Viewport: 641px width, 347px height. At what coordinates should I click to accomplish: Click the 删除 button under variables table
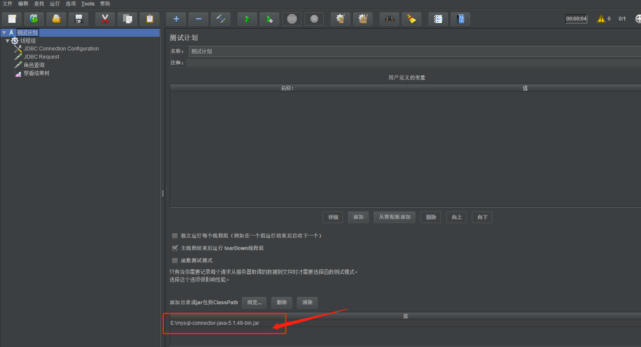[x=431, y=217]
